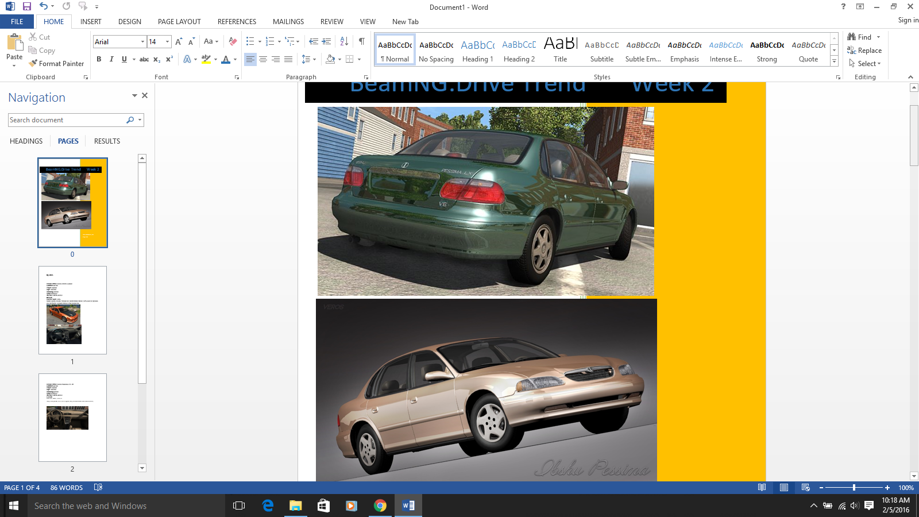Toggle Print Layout view in status bar
This screenshot has width=919, height=517.
click(784, 488)
